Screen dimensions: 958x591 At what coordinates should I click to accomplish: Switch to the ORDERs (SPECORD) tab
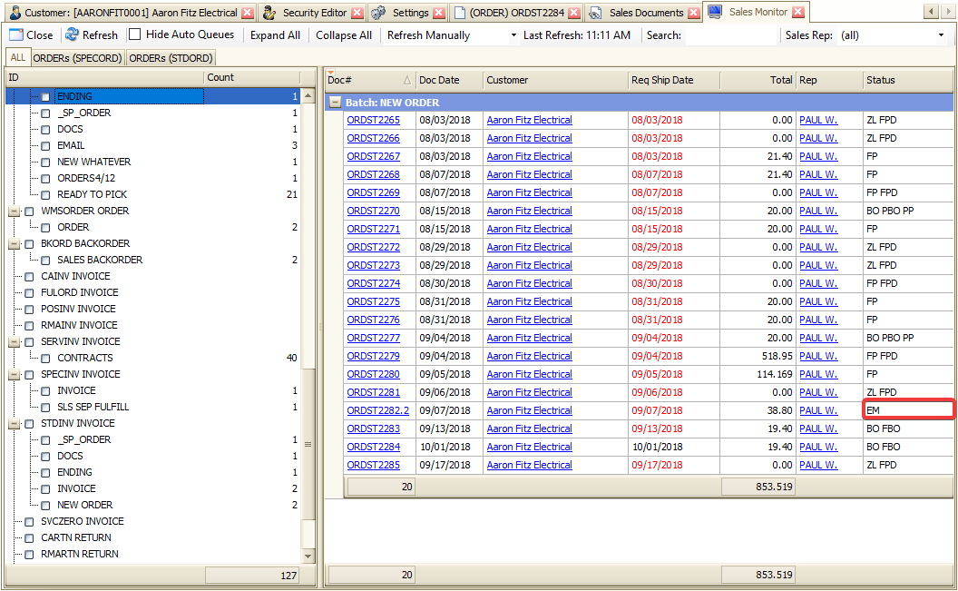click(x=77, y=58)
